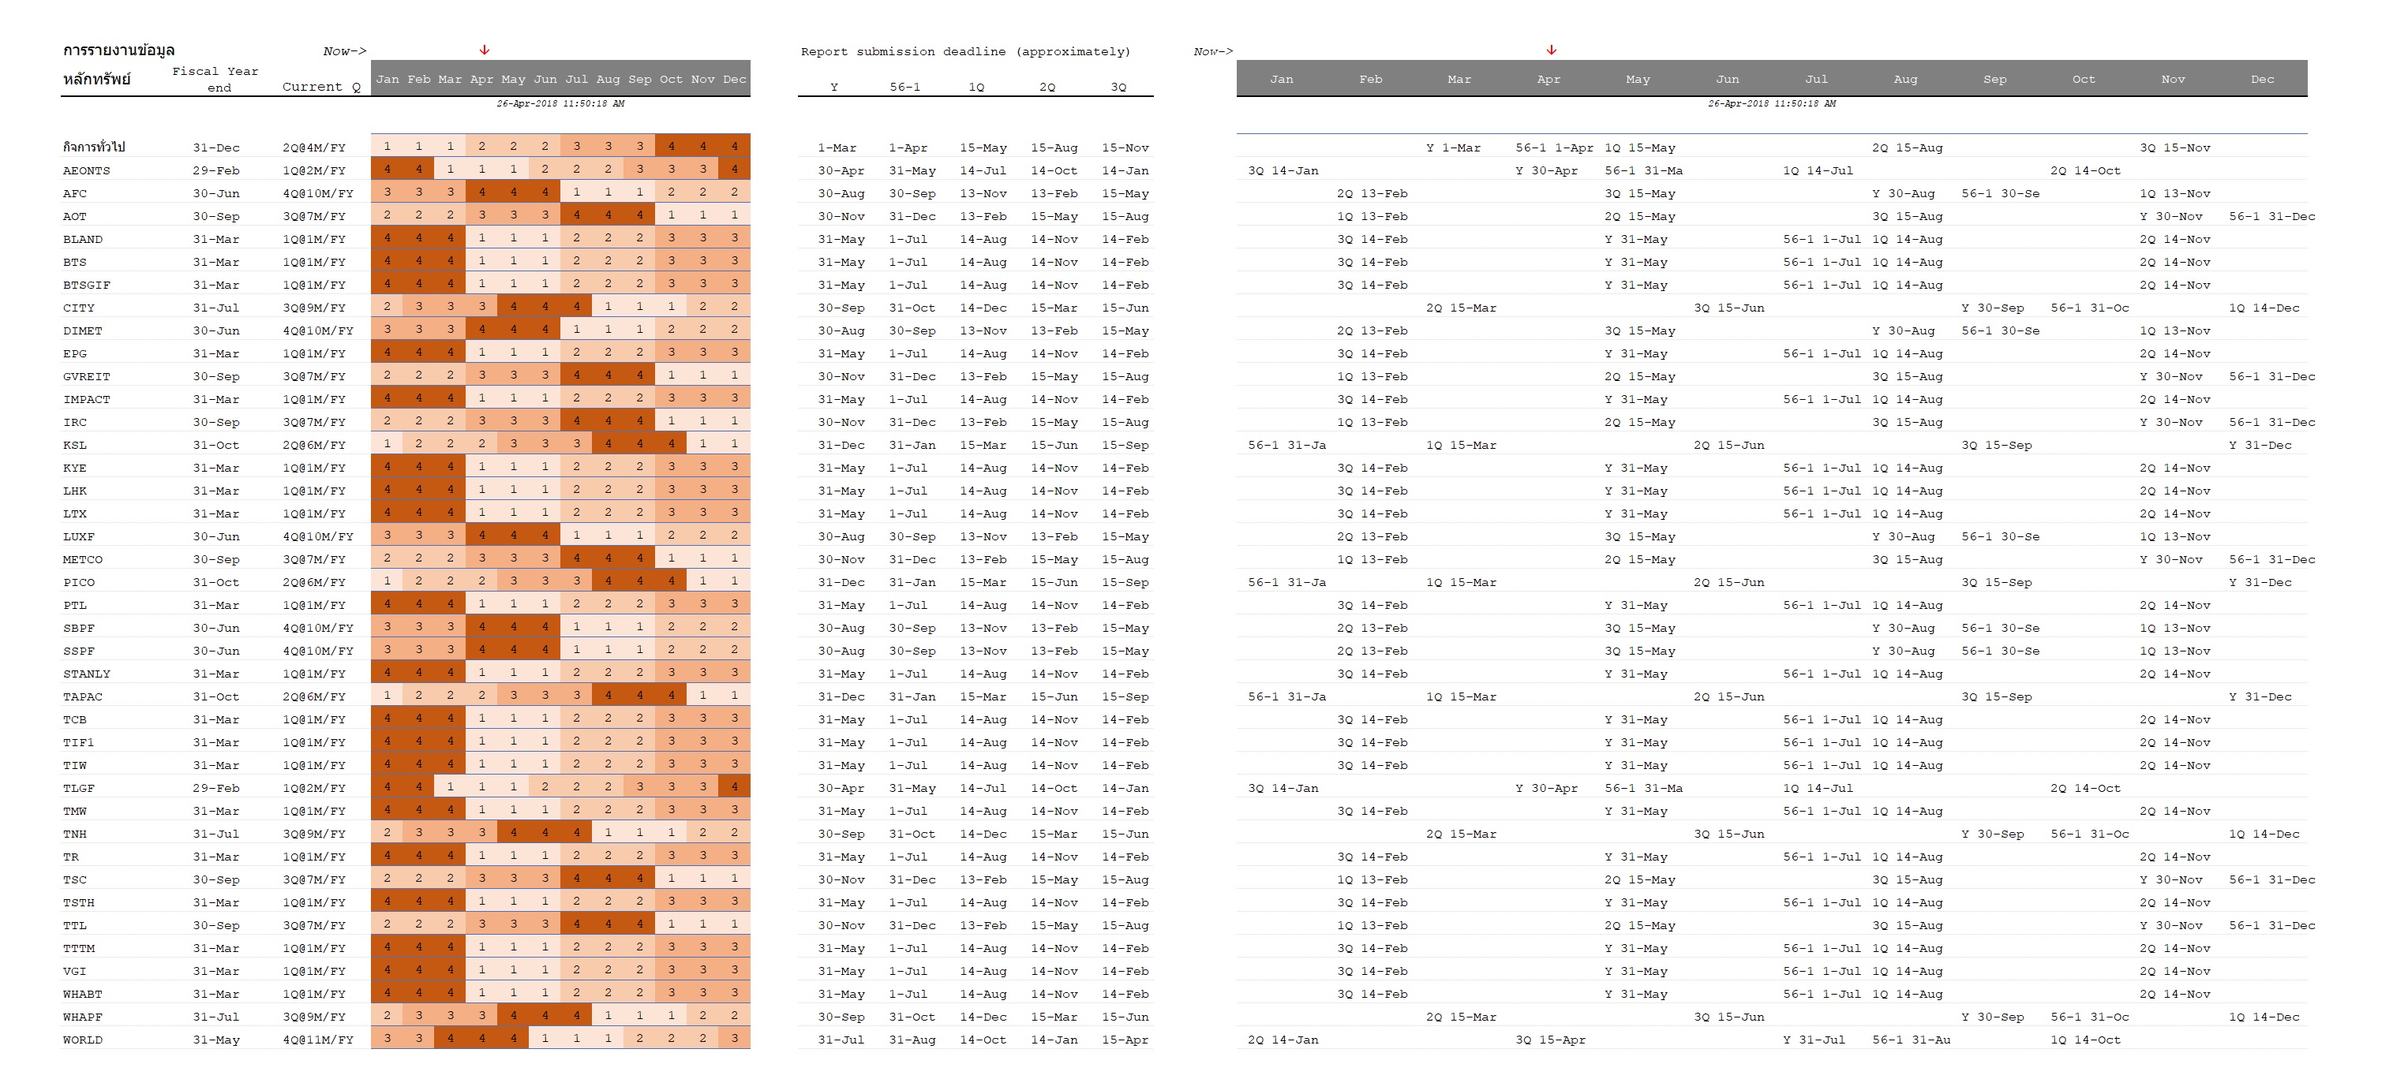Select '56-1 1-Apr' in กิจการทั่วไป timeline row
Viewport: 2408px width, 1079px height.
1555,147
